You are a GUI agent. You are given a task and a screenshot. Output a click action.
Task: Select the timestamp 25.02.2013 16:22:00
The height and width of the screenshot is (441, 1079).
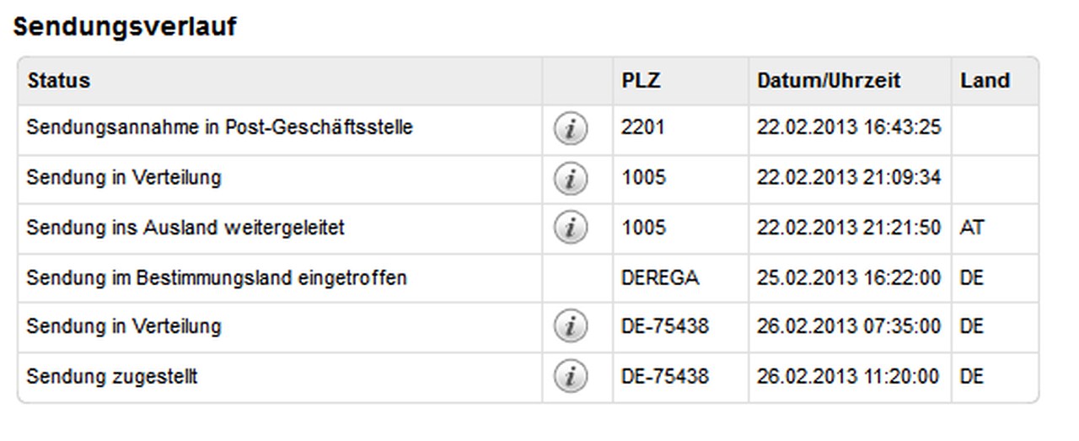[849, 277]
